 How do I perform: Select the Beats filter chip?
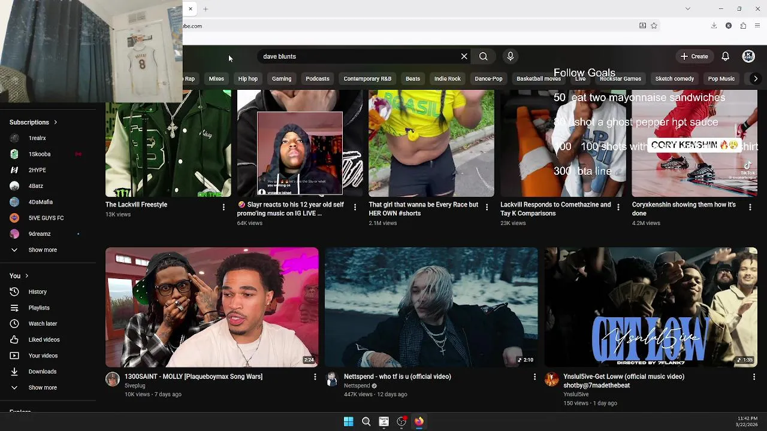(413, 78)
